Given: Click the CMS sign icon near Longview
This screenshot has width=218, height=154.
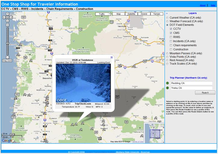Looking at the screenshot, I should tap(50, 50).
